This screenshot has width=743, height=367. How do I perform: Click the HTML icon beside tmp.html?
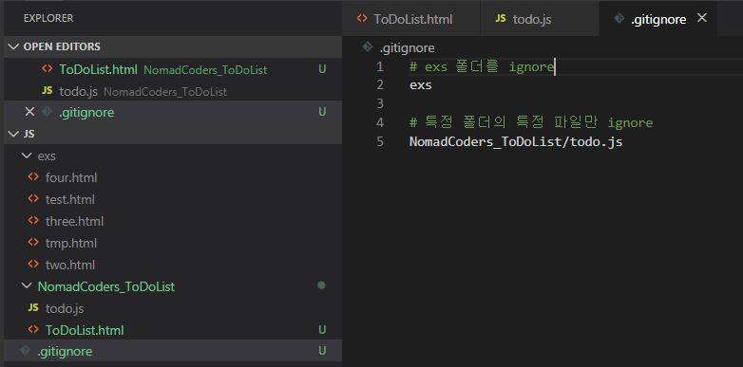click(x=33, y=243)
